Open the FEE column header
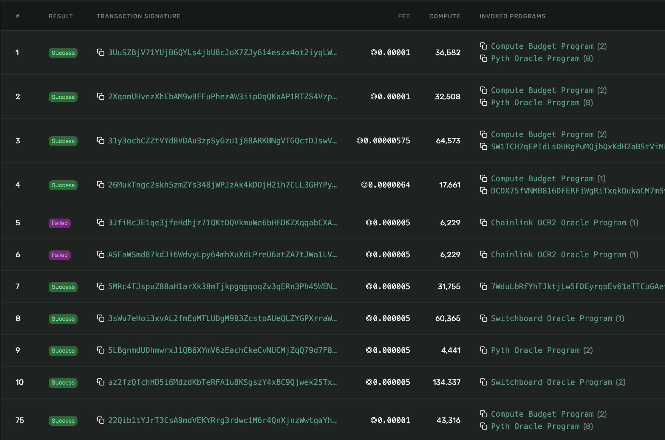665x440 pixels. [404, 16]
